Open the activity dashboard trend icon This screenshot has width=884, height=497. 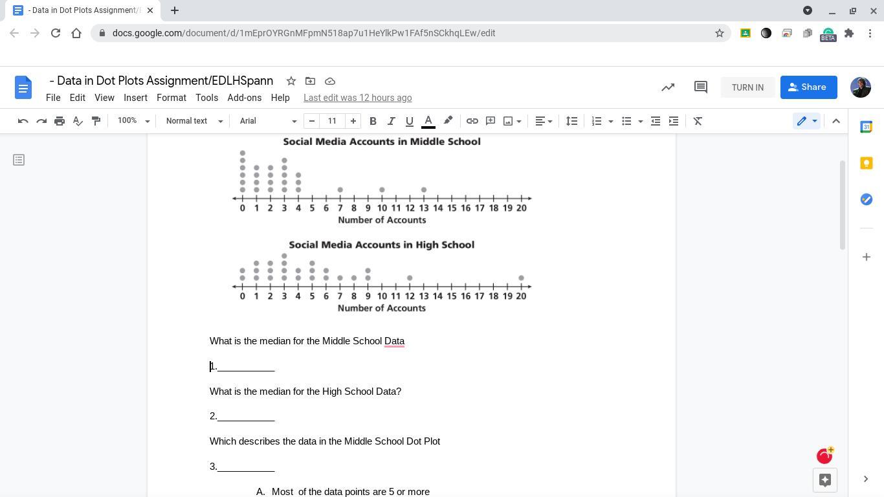point(668,87)
